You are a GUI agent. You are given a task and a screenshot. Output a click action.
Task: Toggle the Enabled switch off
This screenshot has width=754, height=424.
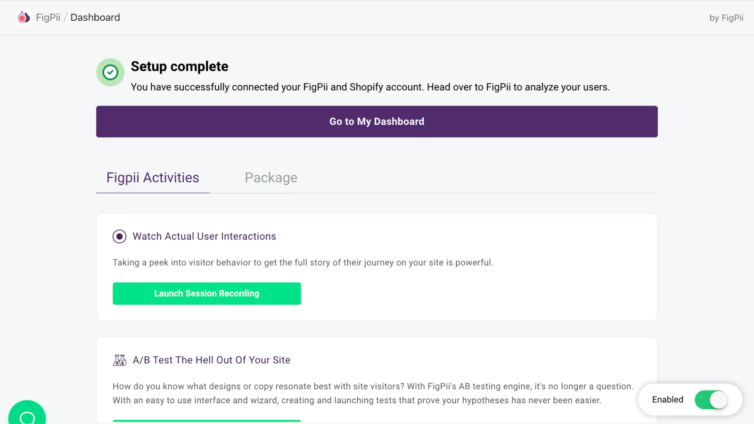point(711,400)
